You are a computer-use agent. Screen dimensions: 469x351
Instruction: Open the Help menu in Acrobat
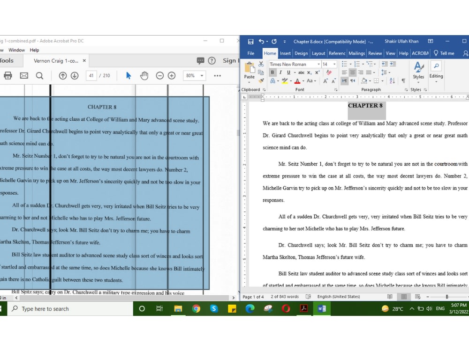(34, 50)
